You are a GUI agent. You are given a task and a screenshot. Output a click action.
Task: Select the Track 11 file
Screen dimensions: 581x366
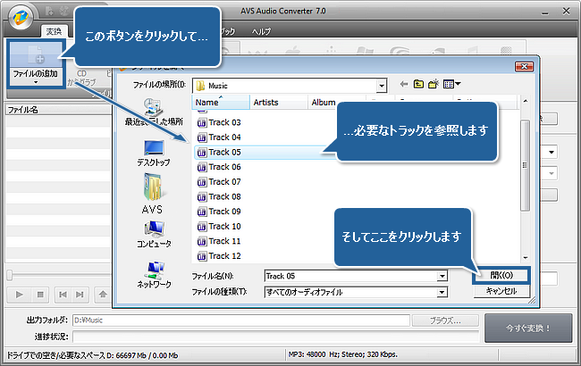click(219, 241)
